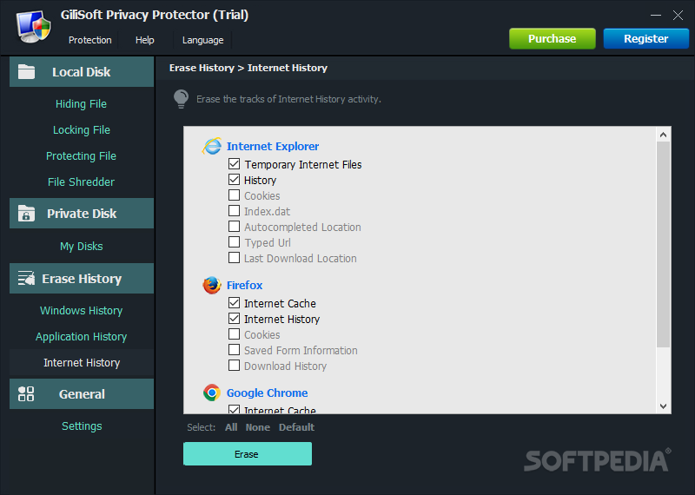Uncheck Firefox Internet History
The width and height of the screenshot is (695, 495).
coord(234,318)
